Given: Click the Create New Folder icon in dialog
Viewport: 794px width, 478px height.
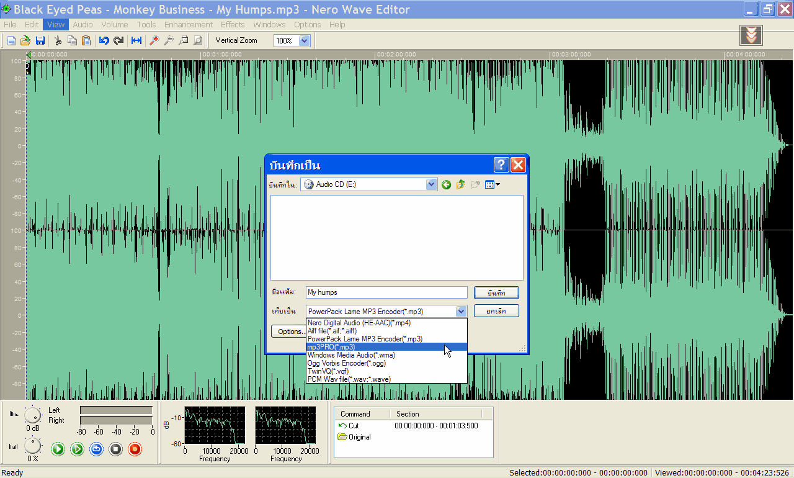Looking at the screenshot, I should tap(476, 184).
